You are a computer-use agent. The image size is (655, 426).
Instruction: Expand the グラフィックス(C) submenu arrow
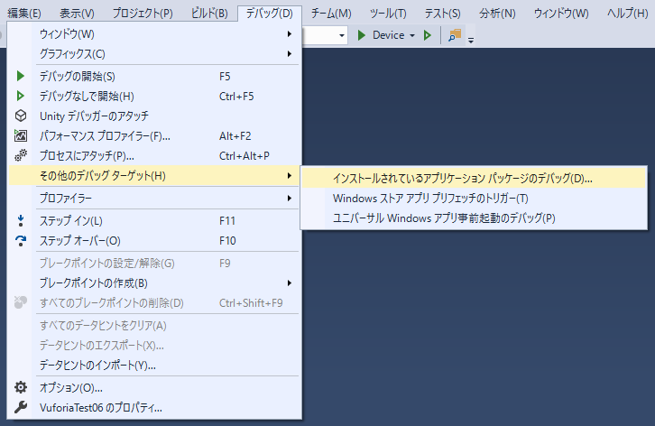coord(290,53)
